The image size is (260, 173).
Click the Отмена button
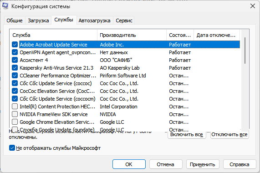point(166,164)
